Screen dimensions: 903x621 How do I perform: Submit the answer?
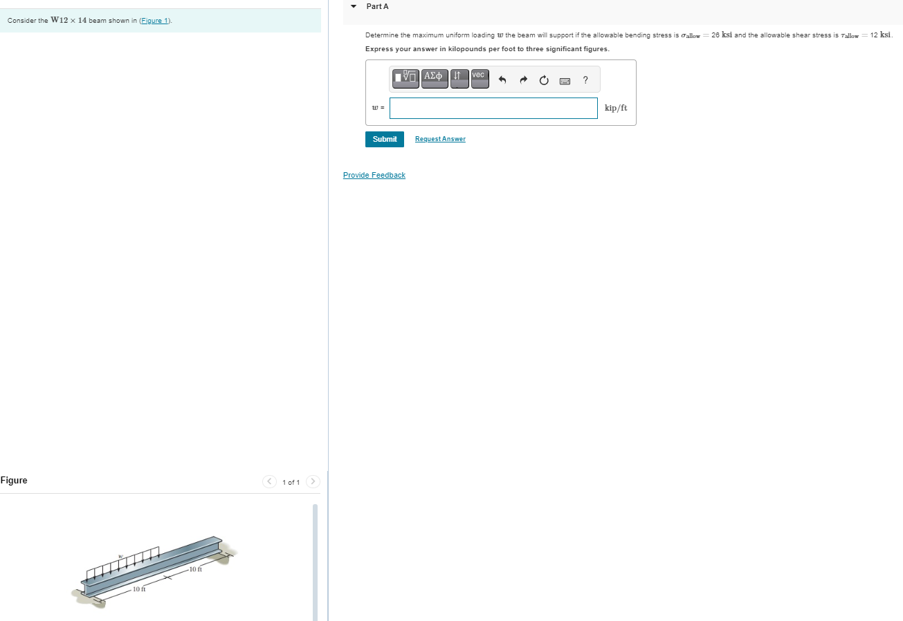click(x=384, y=139)
